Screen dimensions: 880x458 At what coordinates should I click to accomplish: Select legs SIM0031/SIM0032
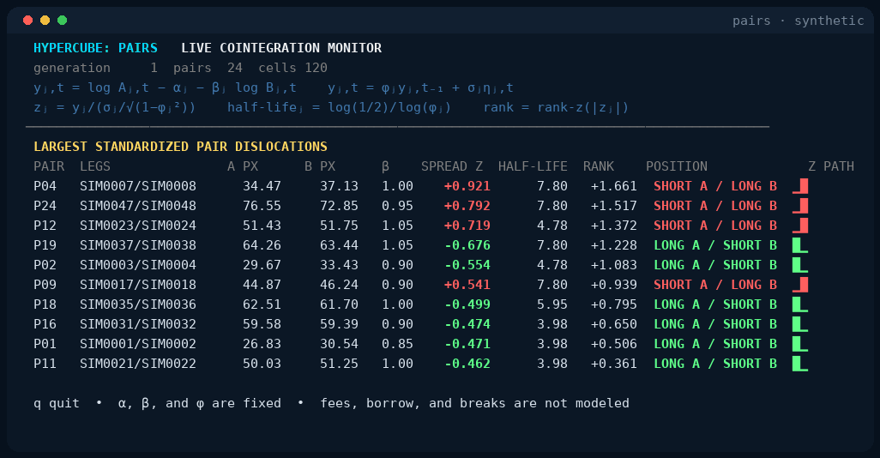click(x=138, y=324)
